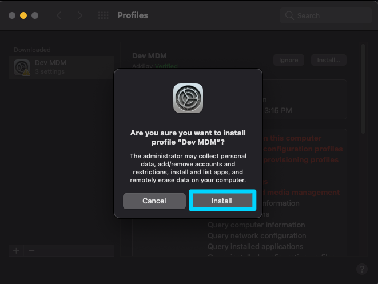Click the 'Profiles' window title

point(133,15)
